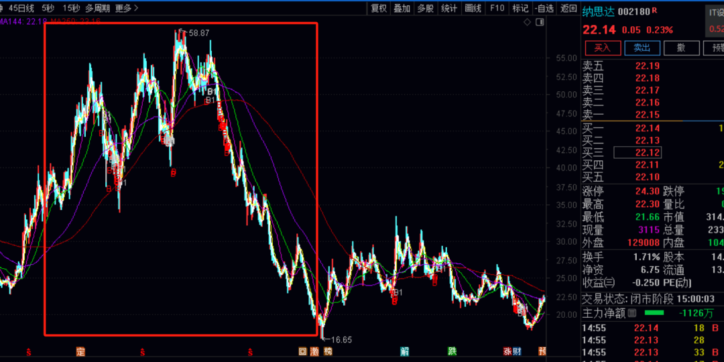Click the 回 marker icon on timeline
Screen dimensions: 724x362
pyautogui.click(x=302, y=351)
